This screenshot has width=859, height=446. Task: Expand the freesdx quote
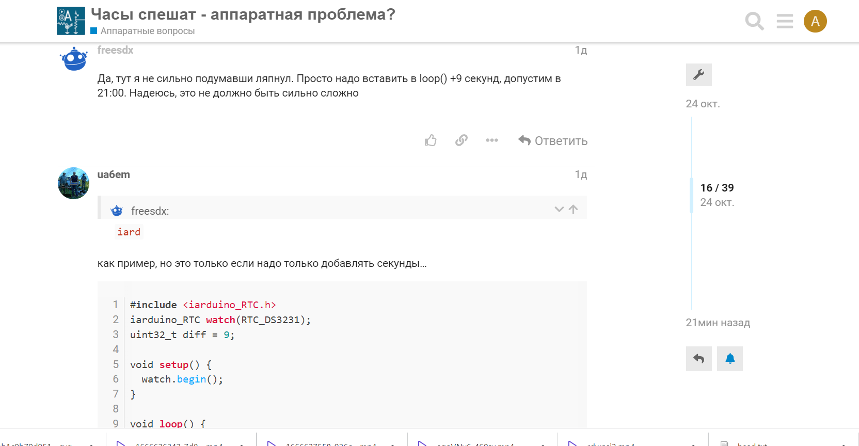[x=559, y=209]
